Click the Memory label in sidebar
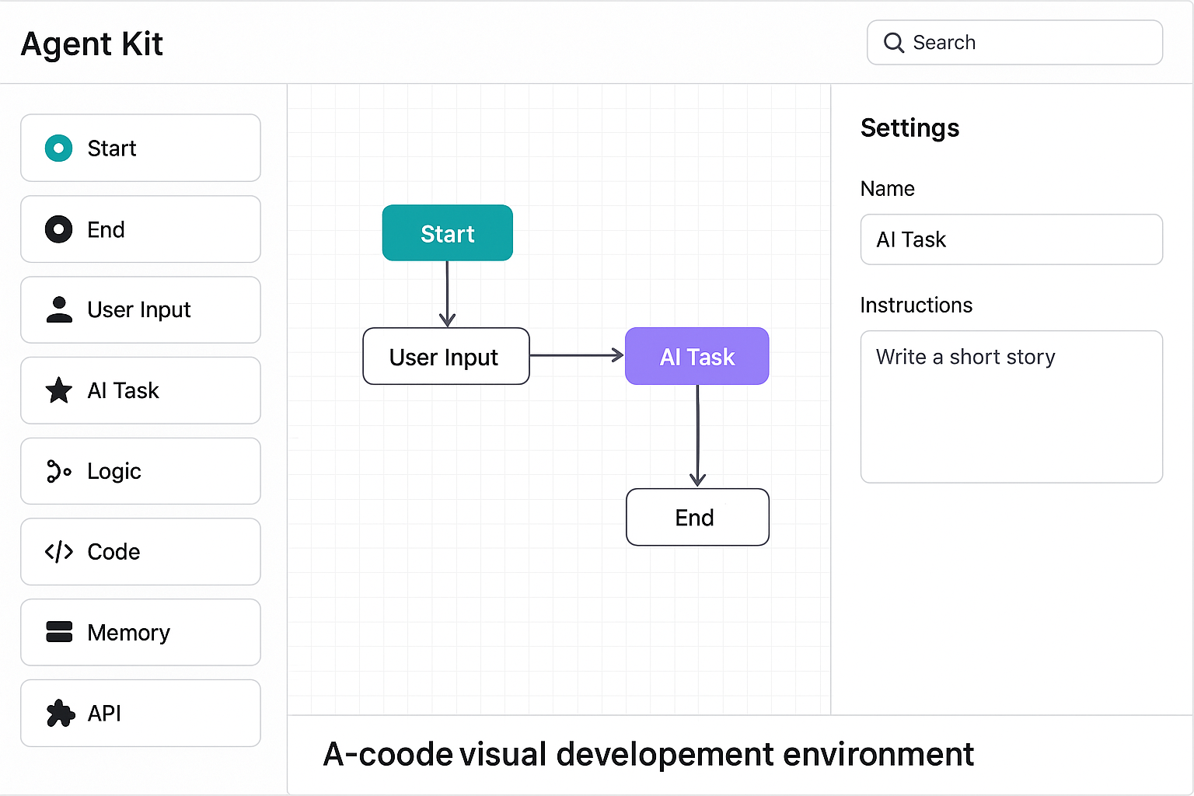This screenshot has height=796, width=1194. click(x=128, y=633)
